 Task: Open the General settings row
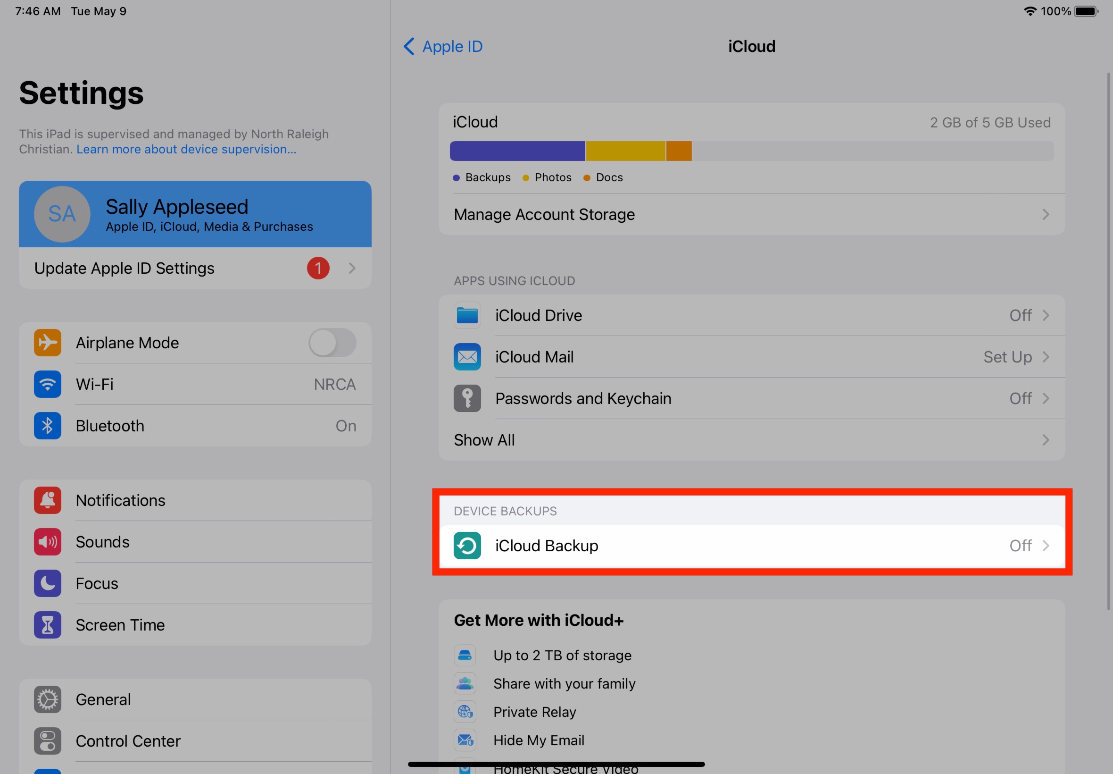point(195,700)
